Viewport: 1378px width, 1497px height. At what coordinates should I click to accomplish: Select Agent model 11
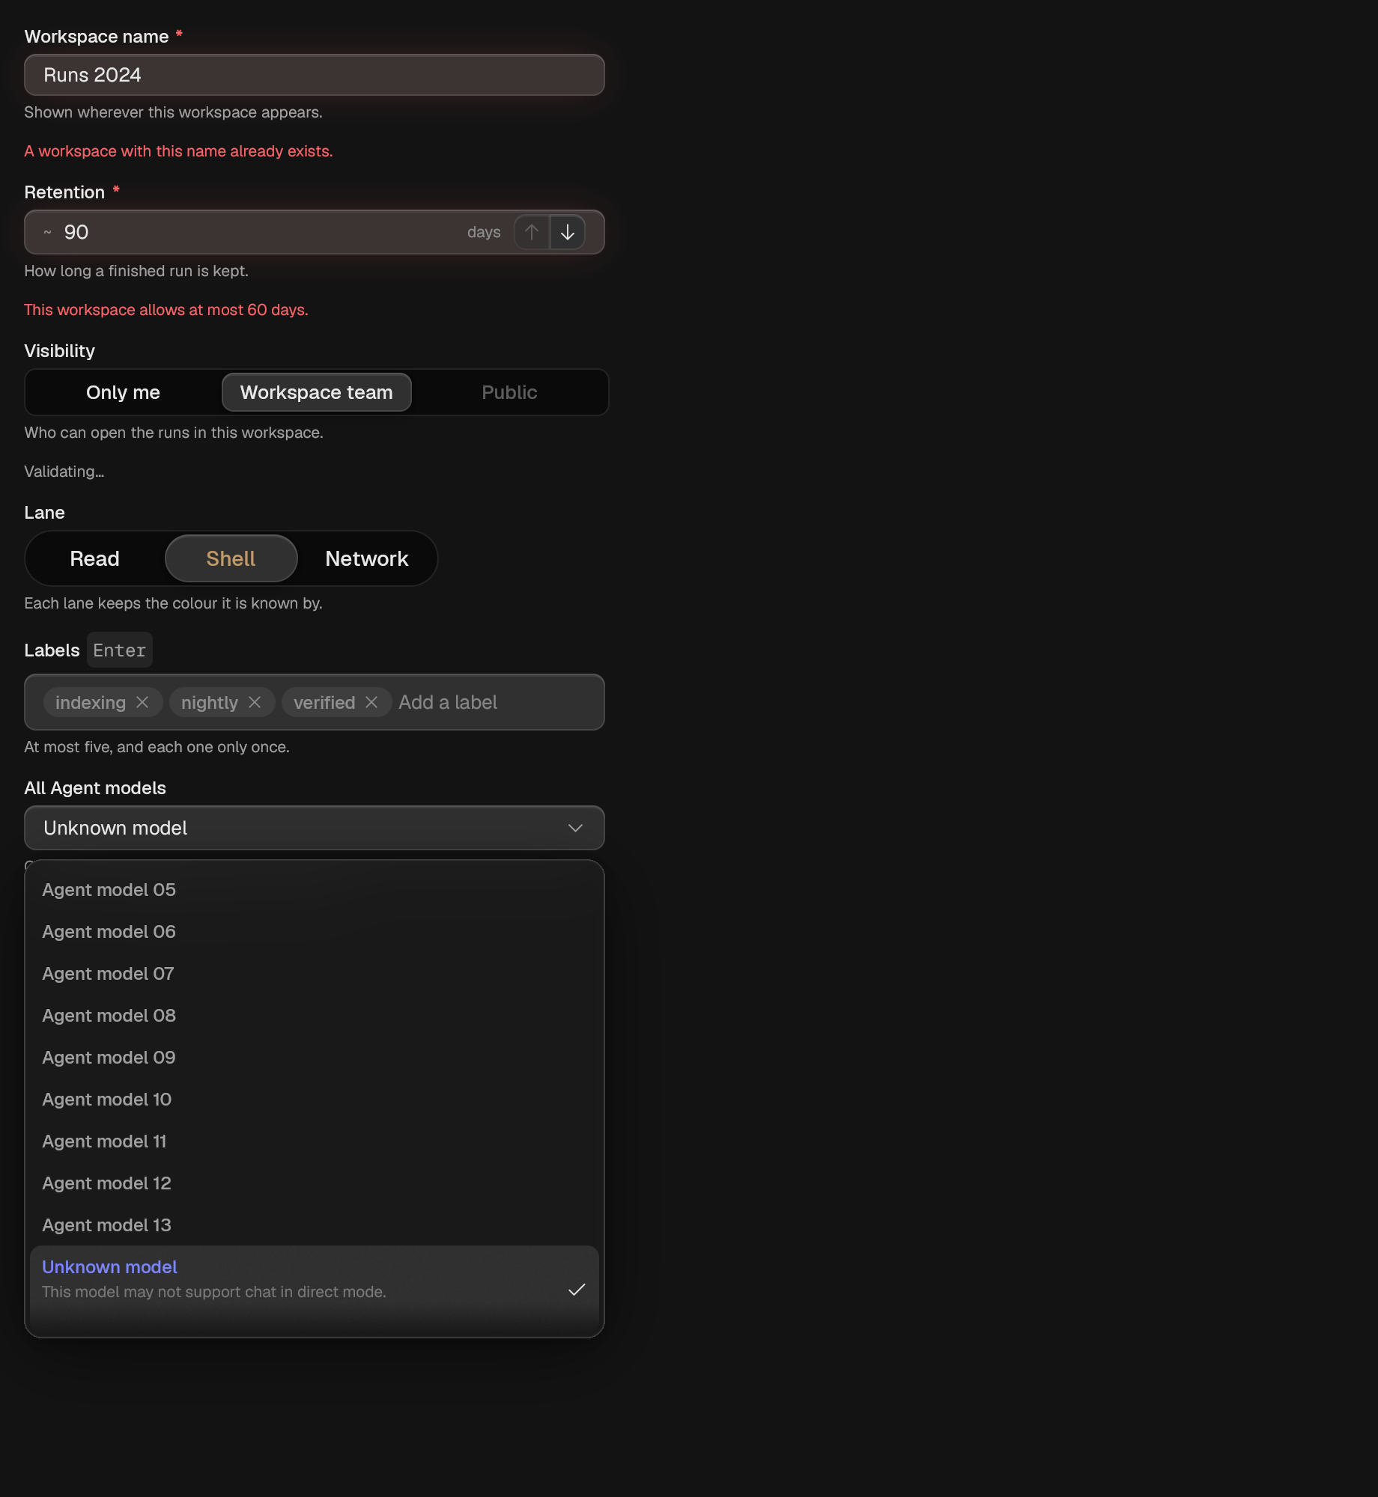click(315, 1141)
